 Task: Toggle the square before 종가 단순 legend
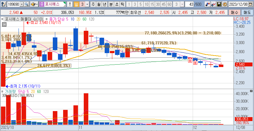(47, 19)
